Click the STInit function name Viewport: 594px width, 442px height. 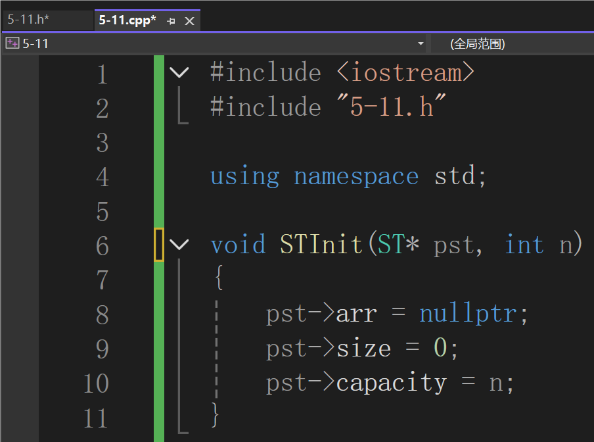tap(321, 244)
